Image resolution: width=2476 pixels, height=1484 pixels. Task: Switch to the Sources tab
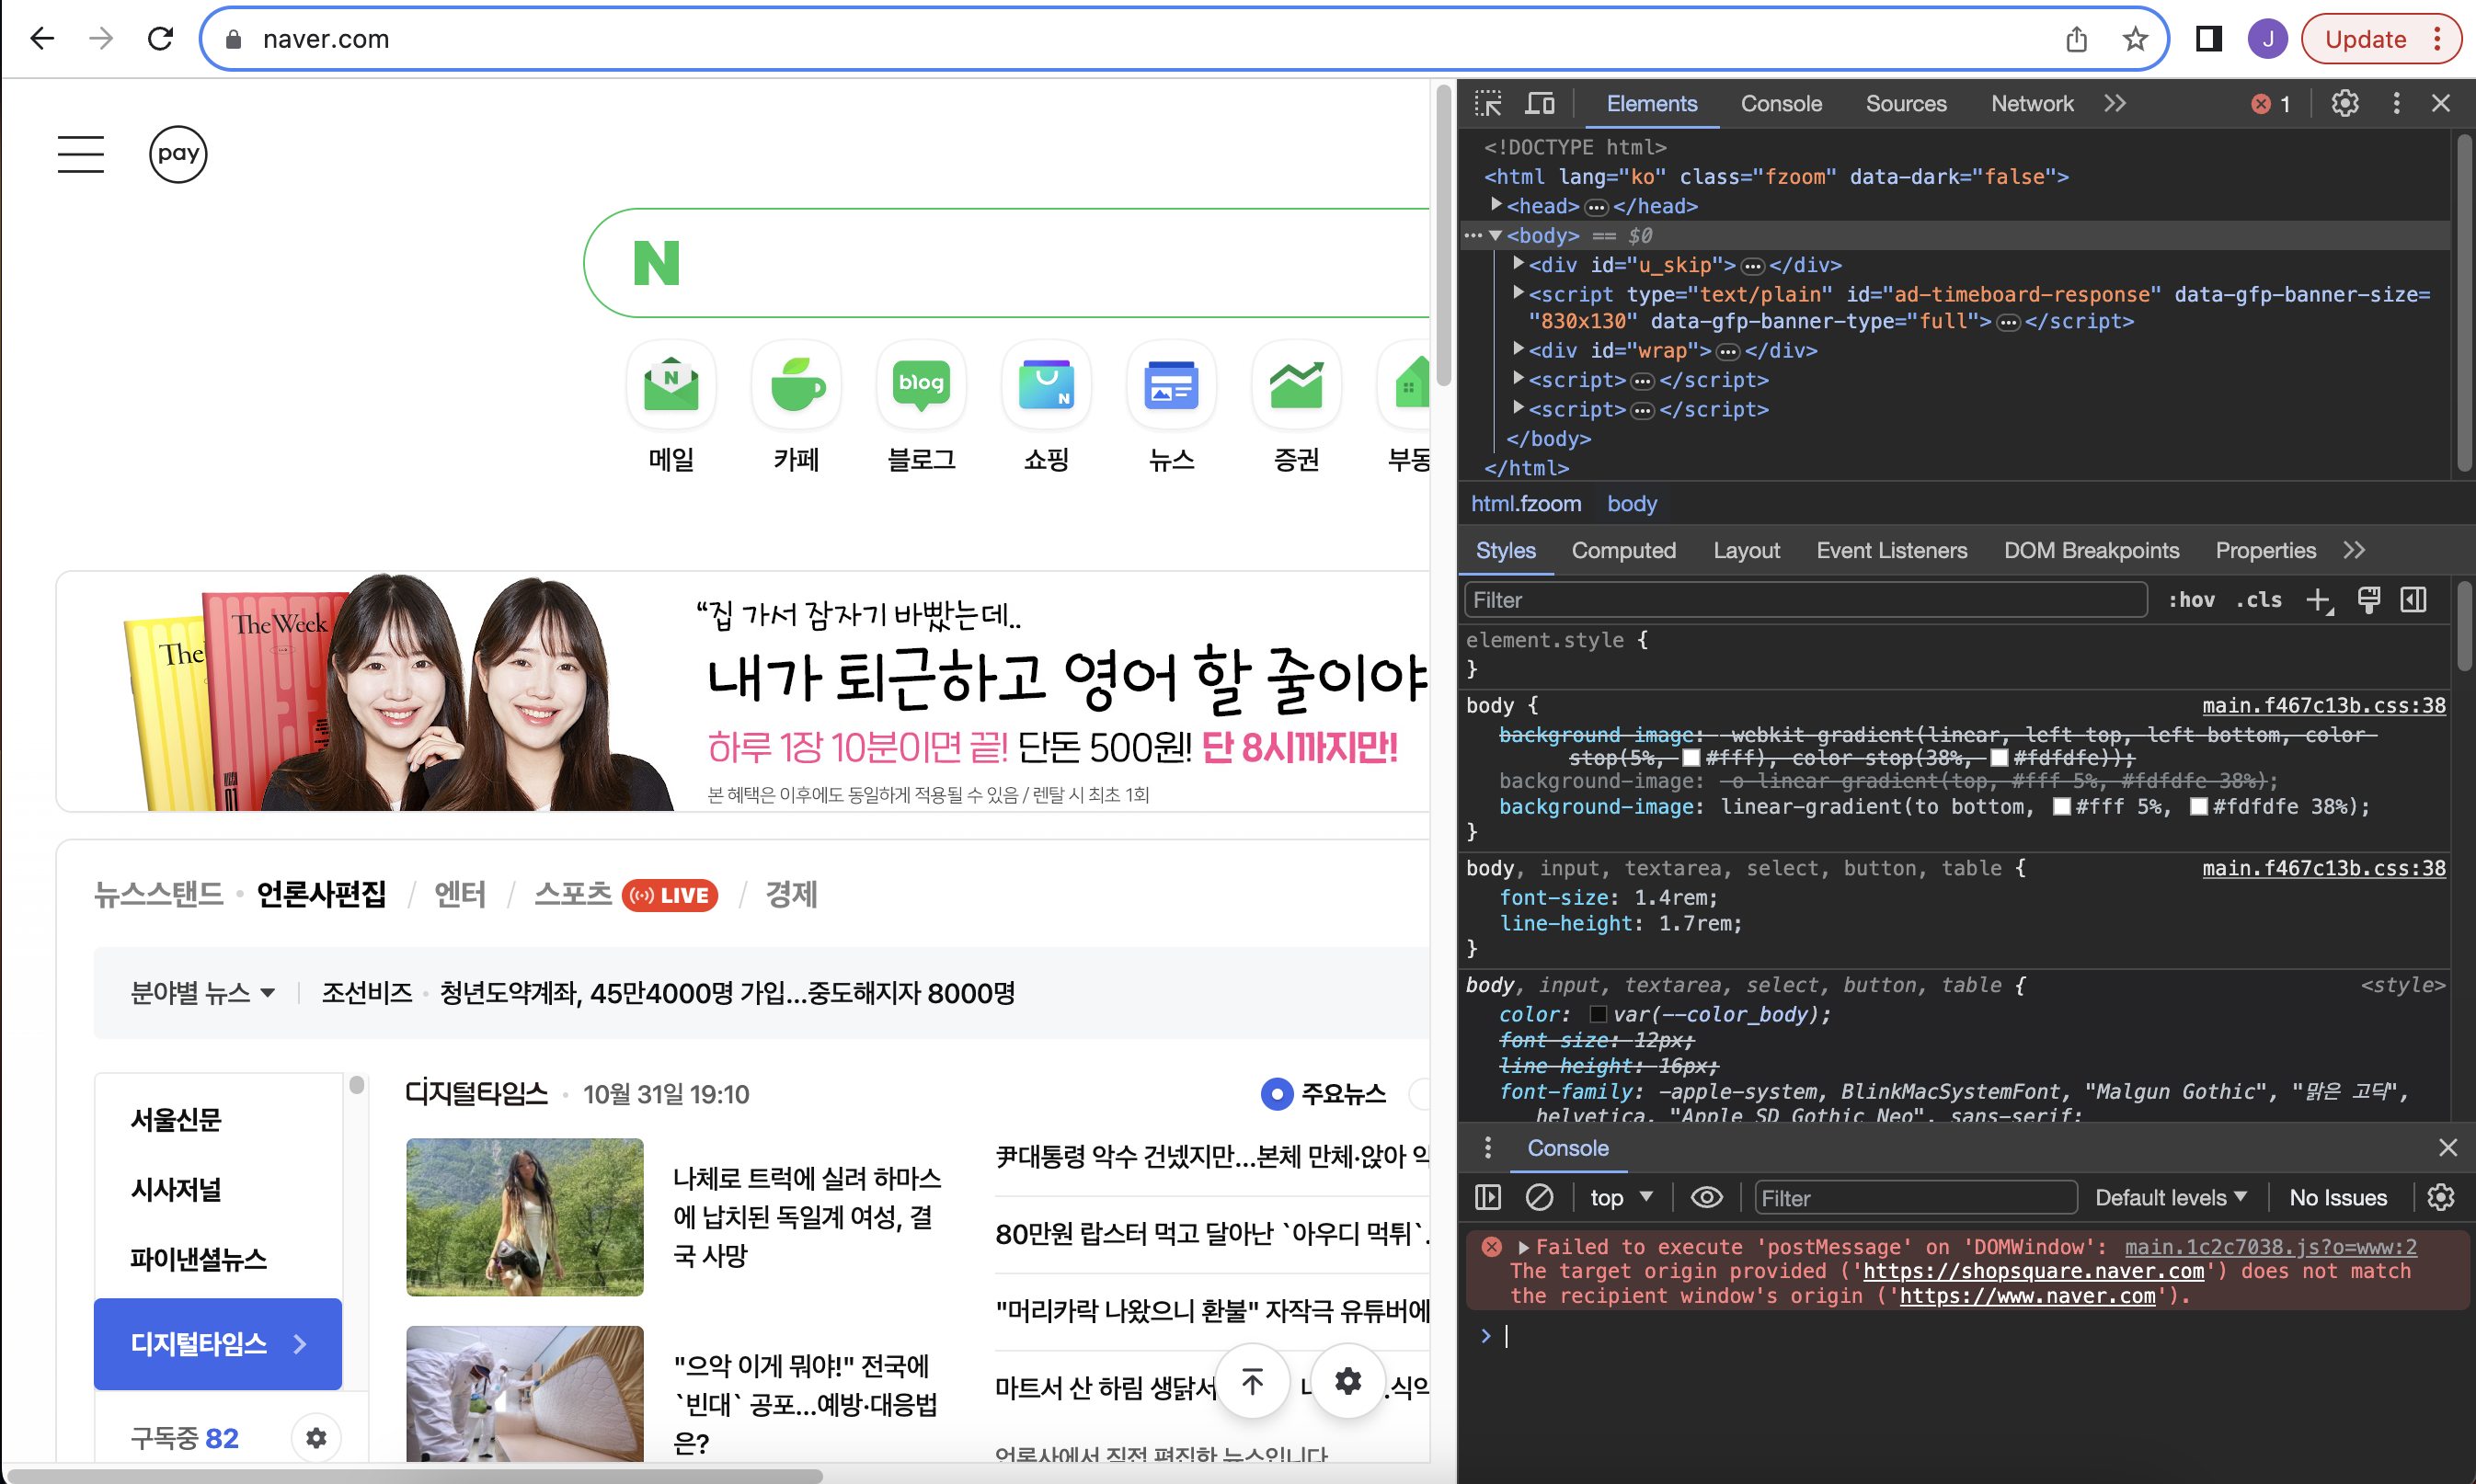tap(1906, 104)
